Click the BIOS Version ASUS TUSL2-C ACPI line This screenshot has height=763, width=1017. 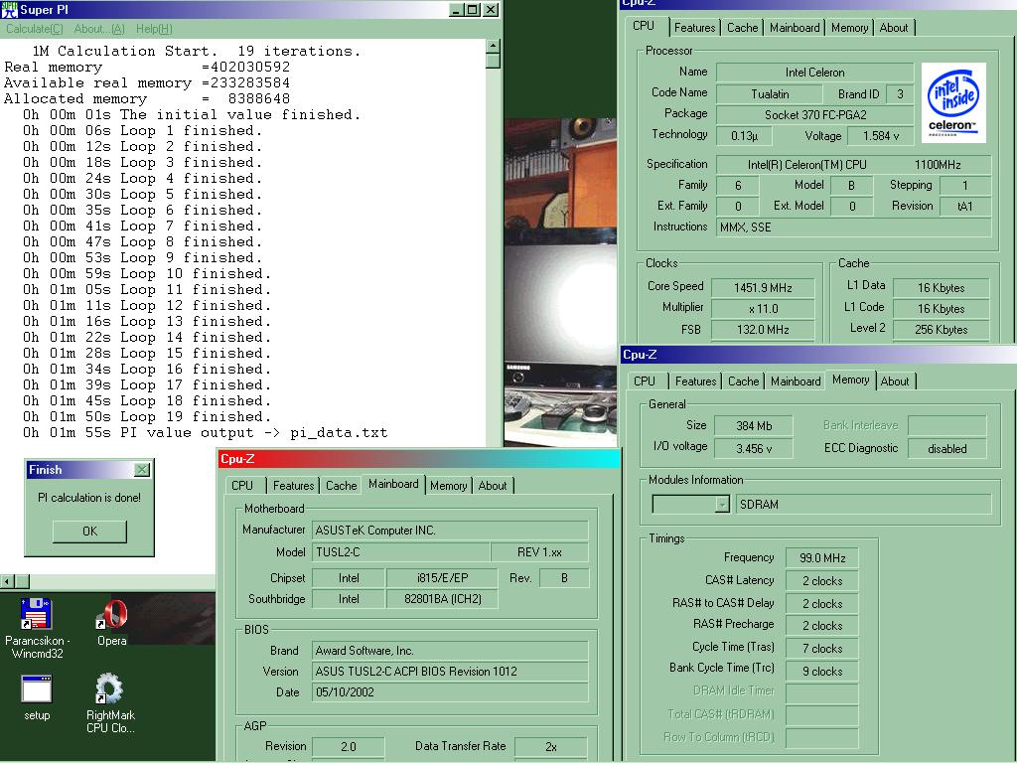[x=450, y=671]
